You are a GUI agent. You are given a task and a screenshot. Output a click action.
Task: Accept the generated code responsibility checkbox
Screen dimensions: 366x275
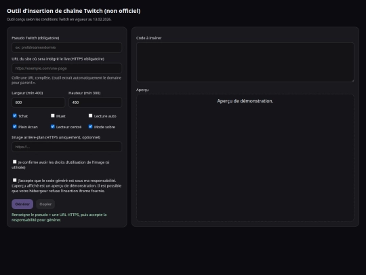15,180
